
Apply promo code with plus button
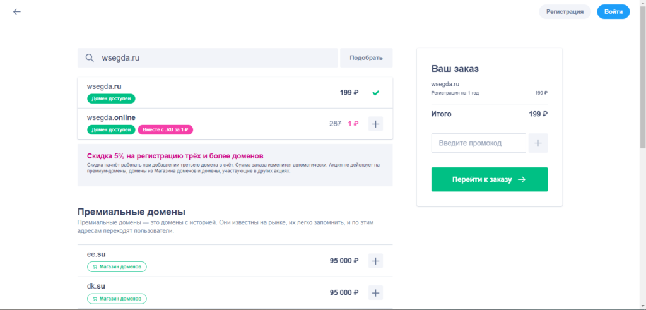pyautogui.click(x=538, y=143)
